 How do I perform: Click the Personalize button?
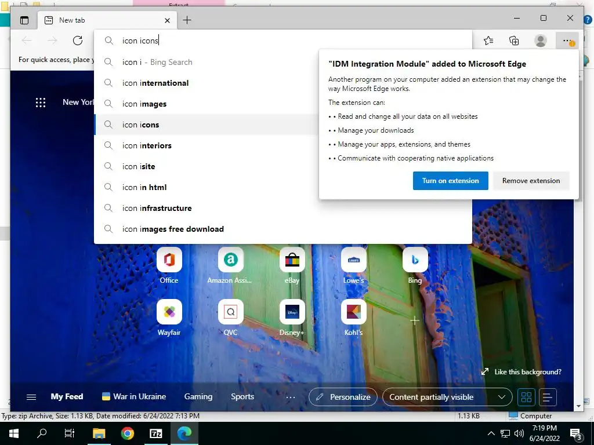point(343,397)
